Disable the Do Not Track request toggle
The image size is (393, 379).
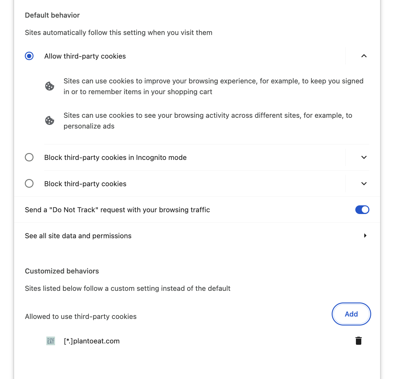click(x=362, y=210)
